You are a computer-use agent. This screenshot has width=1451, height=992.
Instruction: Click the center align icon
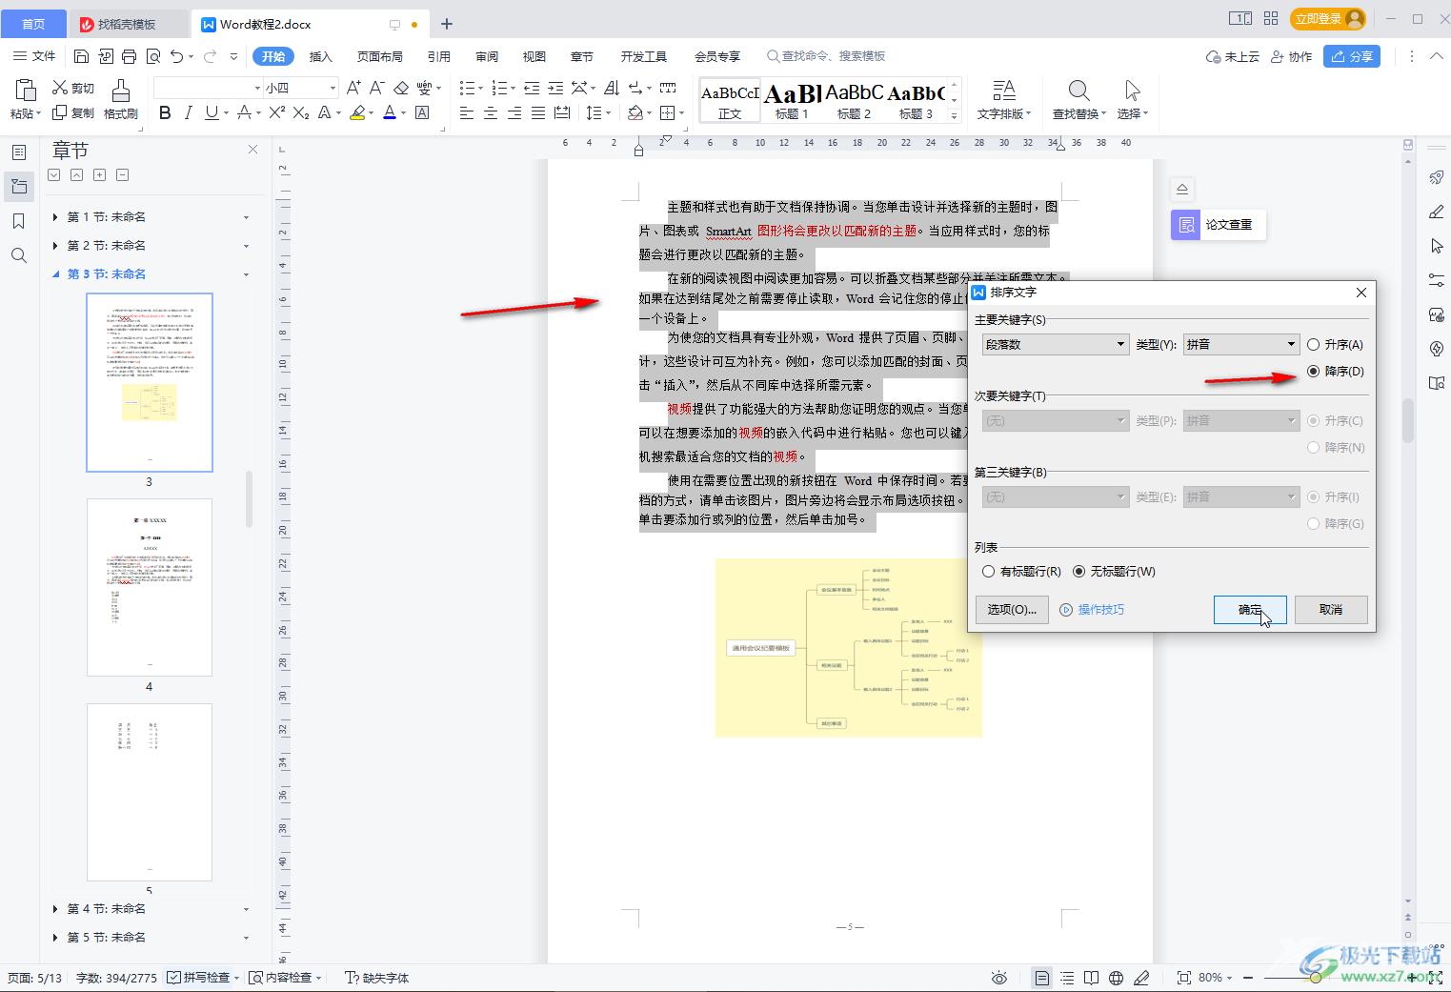(x=491, y=112)
